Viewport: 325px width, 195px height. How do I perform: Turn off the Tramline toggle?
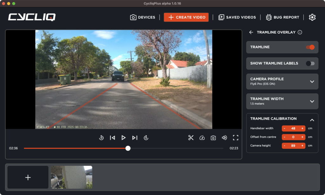(310, 47)
